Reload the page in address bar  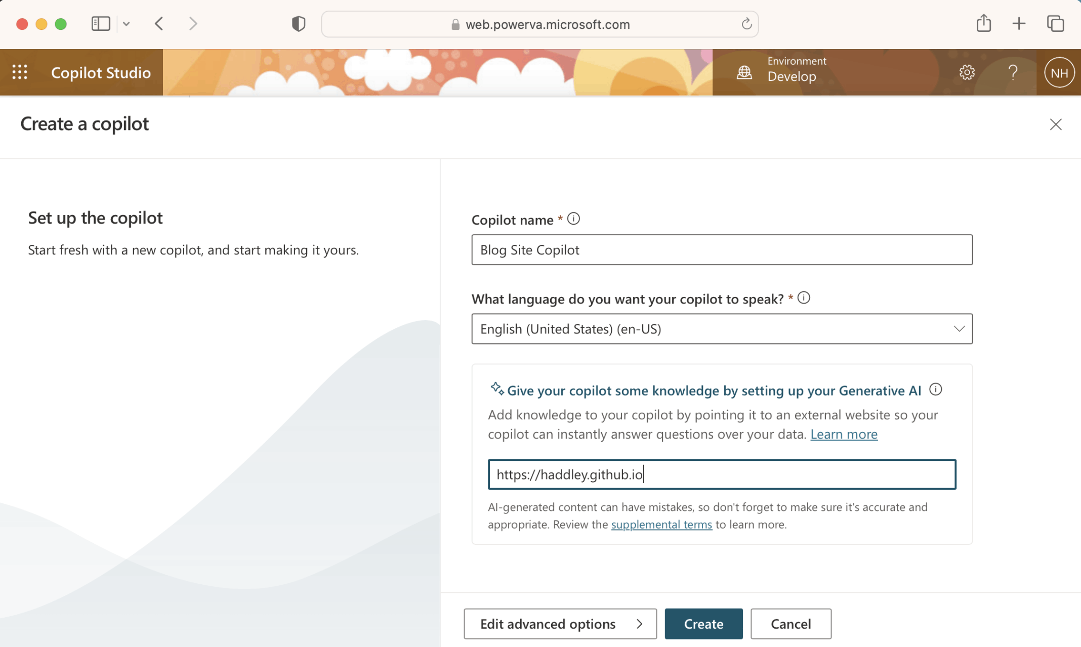[746, 24]
